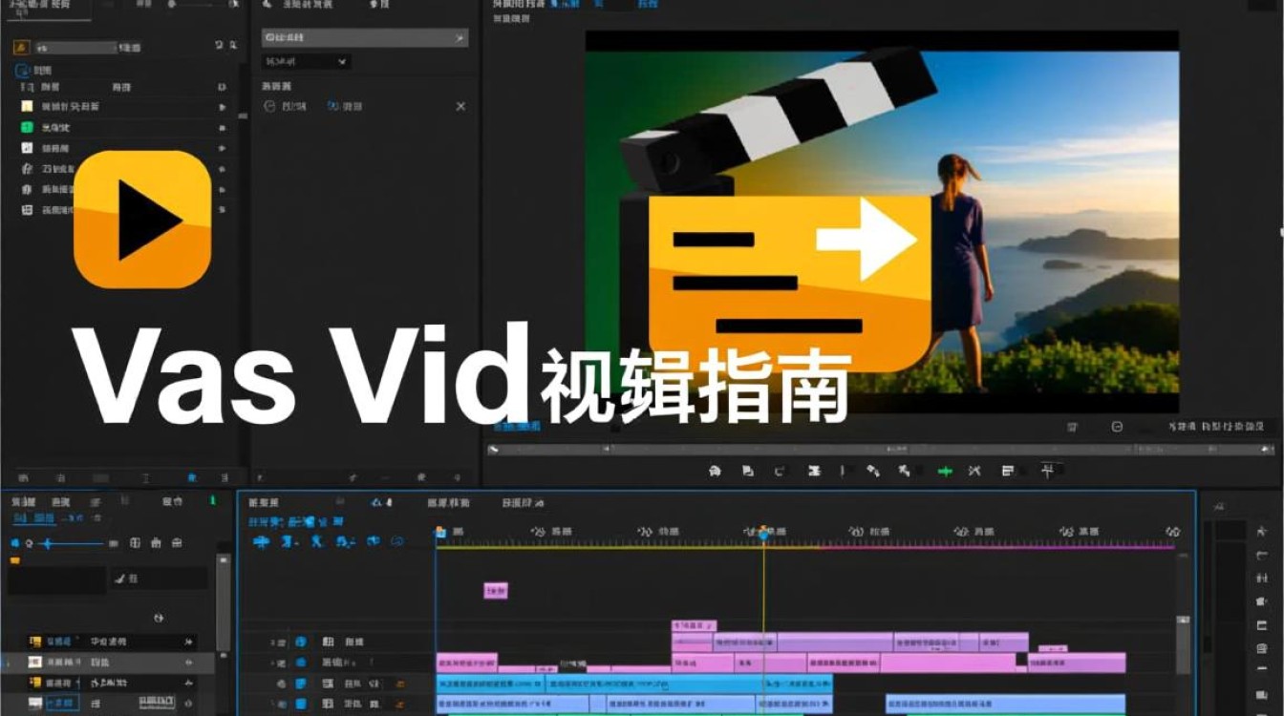Image resolution: width=1284 pixels, height=716 pixels.
Task: Click the green icon in the preview toolbar
Action: (x=945, y=471)
